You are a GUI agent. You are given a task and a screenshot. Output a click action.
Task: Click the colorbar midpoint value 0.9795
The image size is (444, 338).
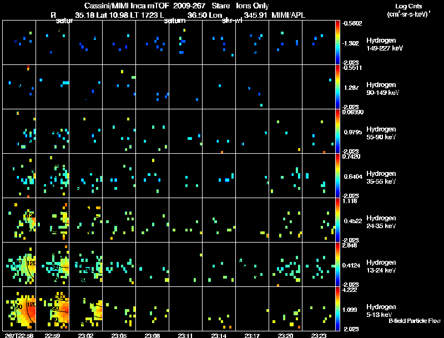point(353,132)
